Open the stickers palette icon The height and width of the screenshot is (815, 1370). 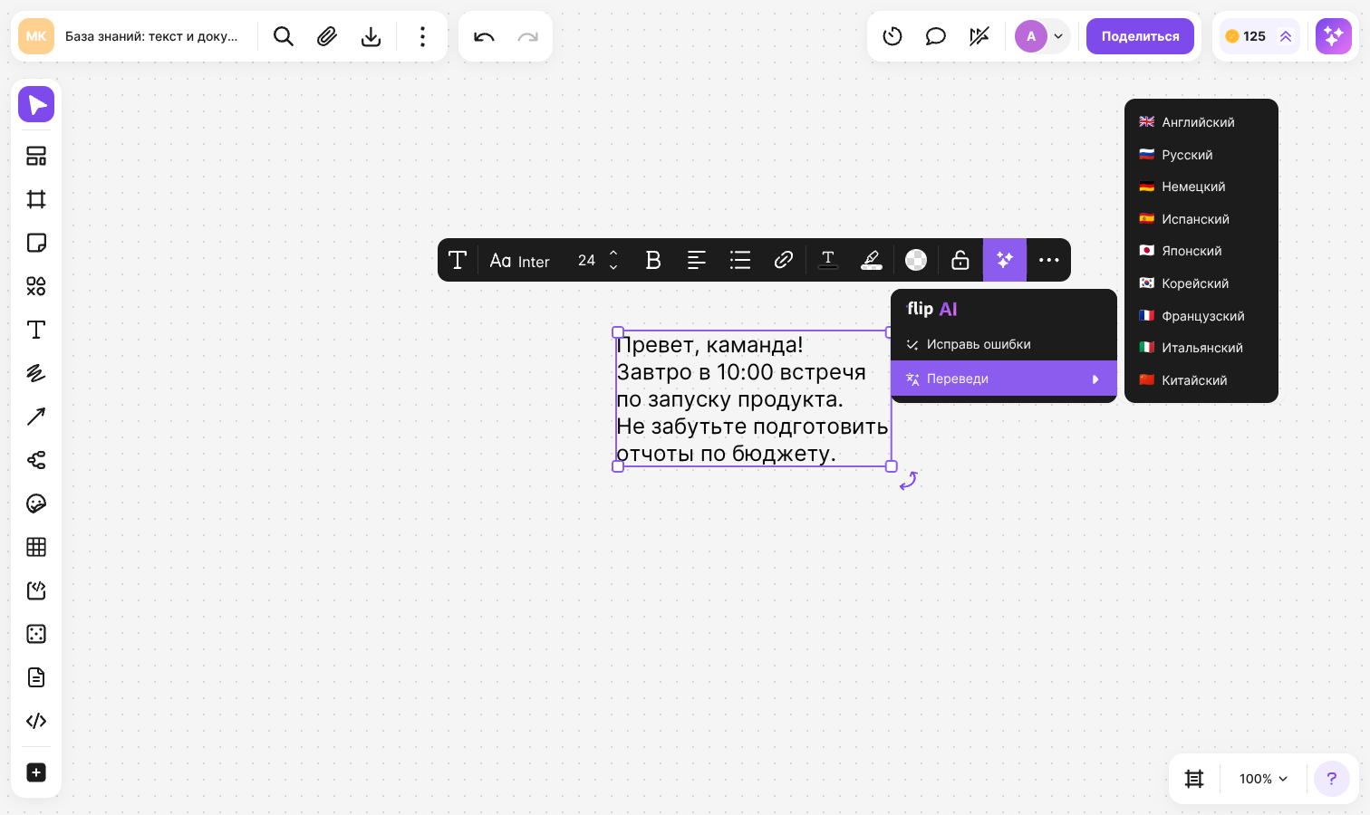[x=36, y=503]
